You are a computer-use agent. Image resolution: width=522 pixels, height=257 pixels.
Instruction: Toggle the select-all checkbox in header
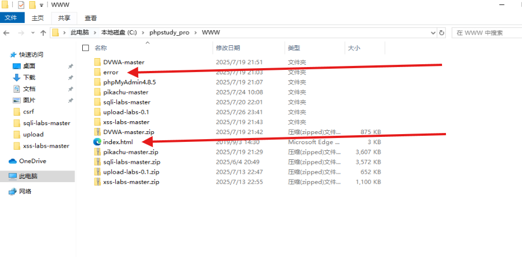click(86, 48)
